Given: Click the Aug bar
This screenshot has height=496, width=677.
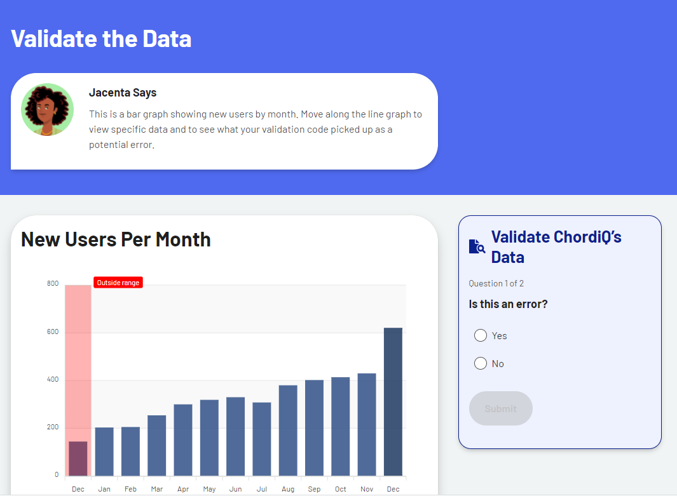Looking at the screenshot, I should click(x=288, y=431).
